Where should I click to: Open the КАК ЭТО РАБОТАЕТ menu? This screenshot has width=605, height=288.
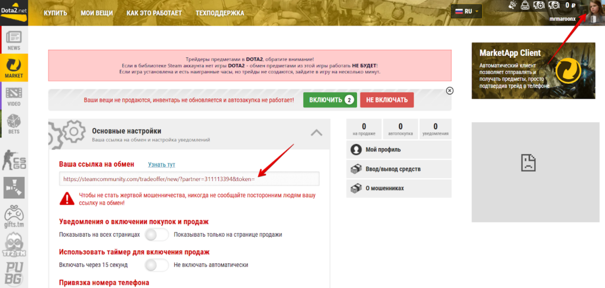[154, 13]
